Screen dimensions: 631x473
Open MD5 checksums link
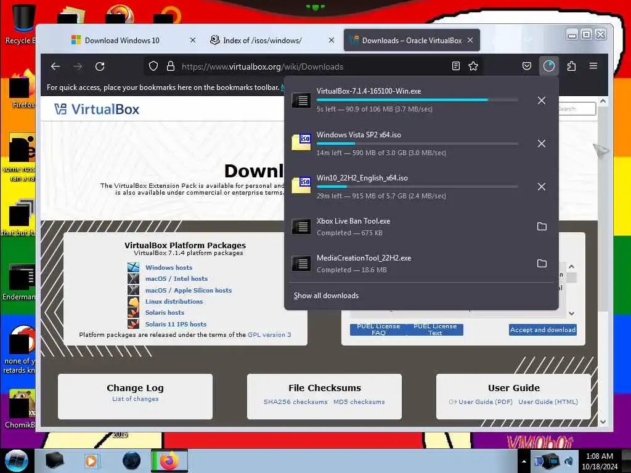pyautogui.click(x=359, y=402)
